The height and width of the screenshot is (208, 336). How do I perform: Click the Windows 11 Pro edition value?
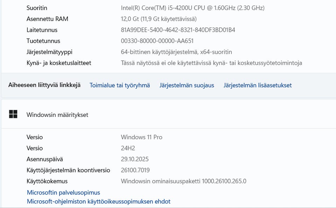[141, 137]
